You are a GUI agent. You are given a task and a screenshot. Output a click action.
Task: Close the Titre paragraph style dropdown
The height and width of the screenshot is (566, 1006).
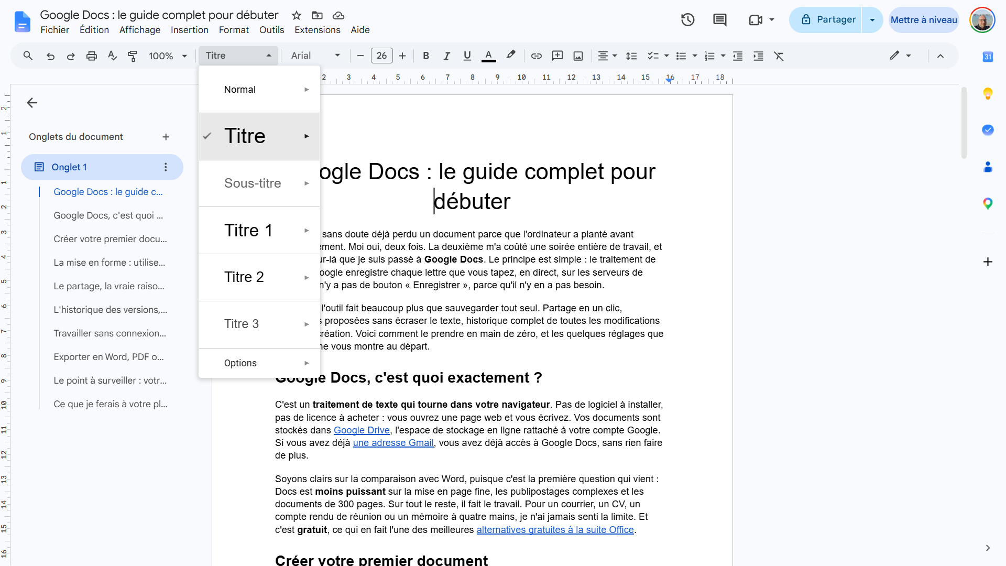[x=238, y=56]
